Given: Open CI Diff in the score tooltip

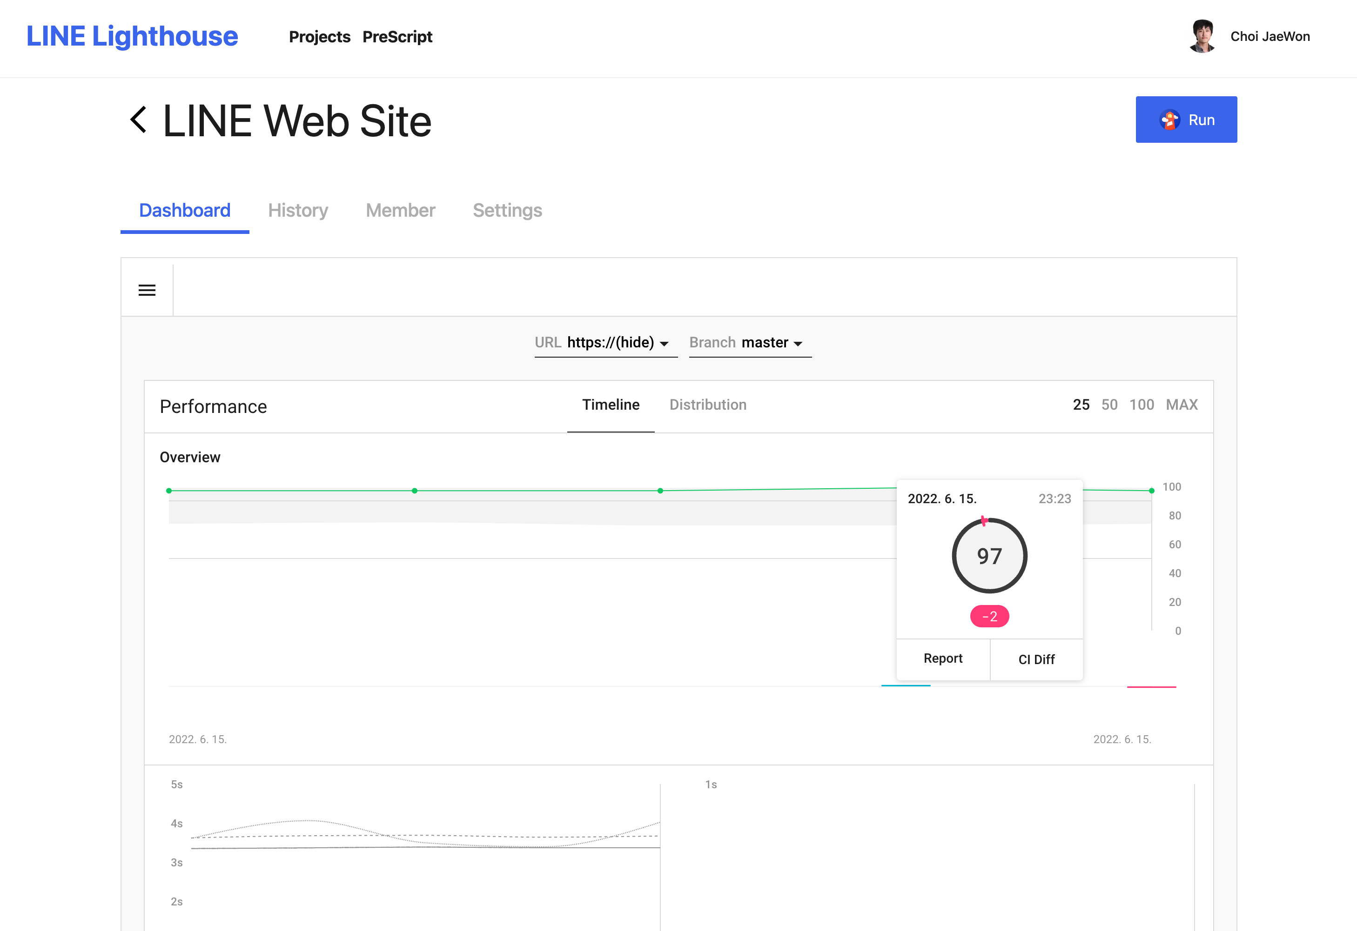Looking at the screenshot, I should (1036, 660).
